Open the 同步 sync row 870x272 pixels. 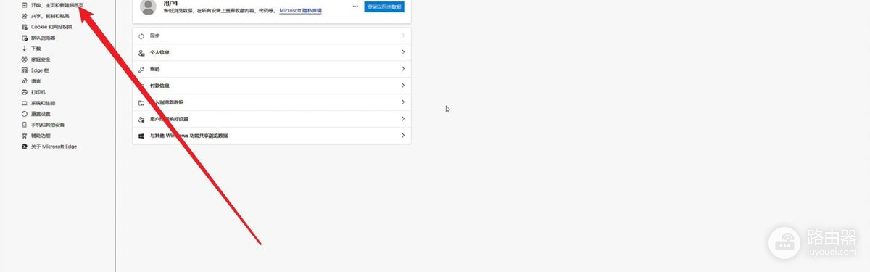click(272, 36)
